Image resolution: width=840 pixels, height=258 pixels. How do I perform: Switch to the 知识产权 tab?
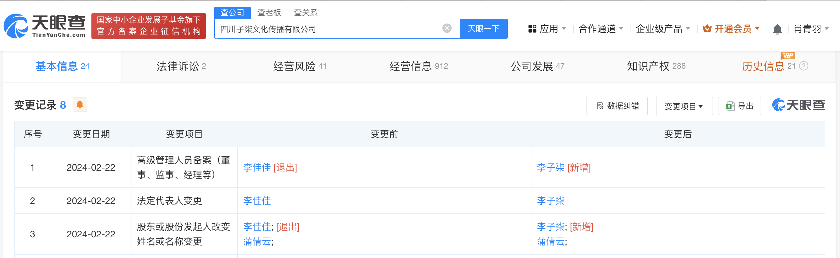tap(656, 66)
